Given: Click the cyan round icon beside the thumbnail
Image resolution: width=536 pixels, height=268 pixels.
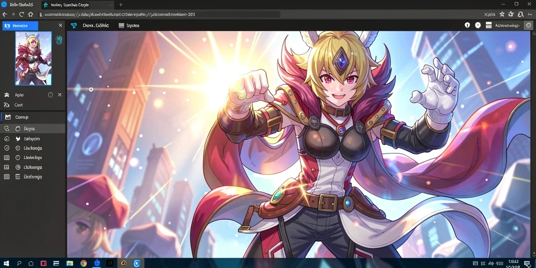Looking at the screenshot, I should pyautogui.click(x=59, y=40).
